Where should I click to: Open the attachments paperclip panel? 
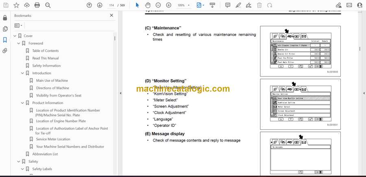click(x=5, y=51)
